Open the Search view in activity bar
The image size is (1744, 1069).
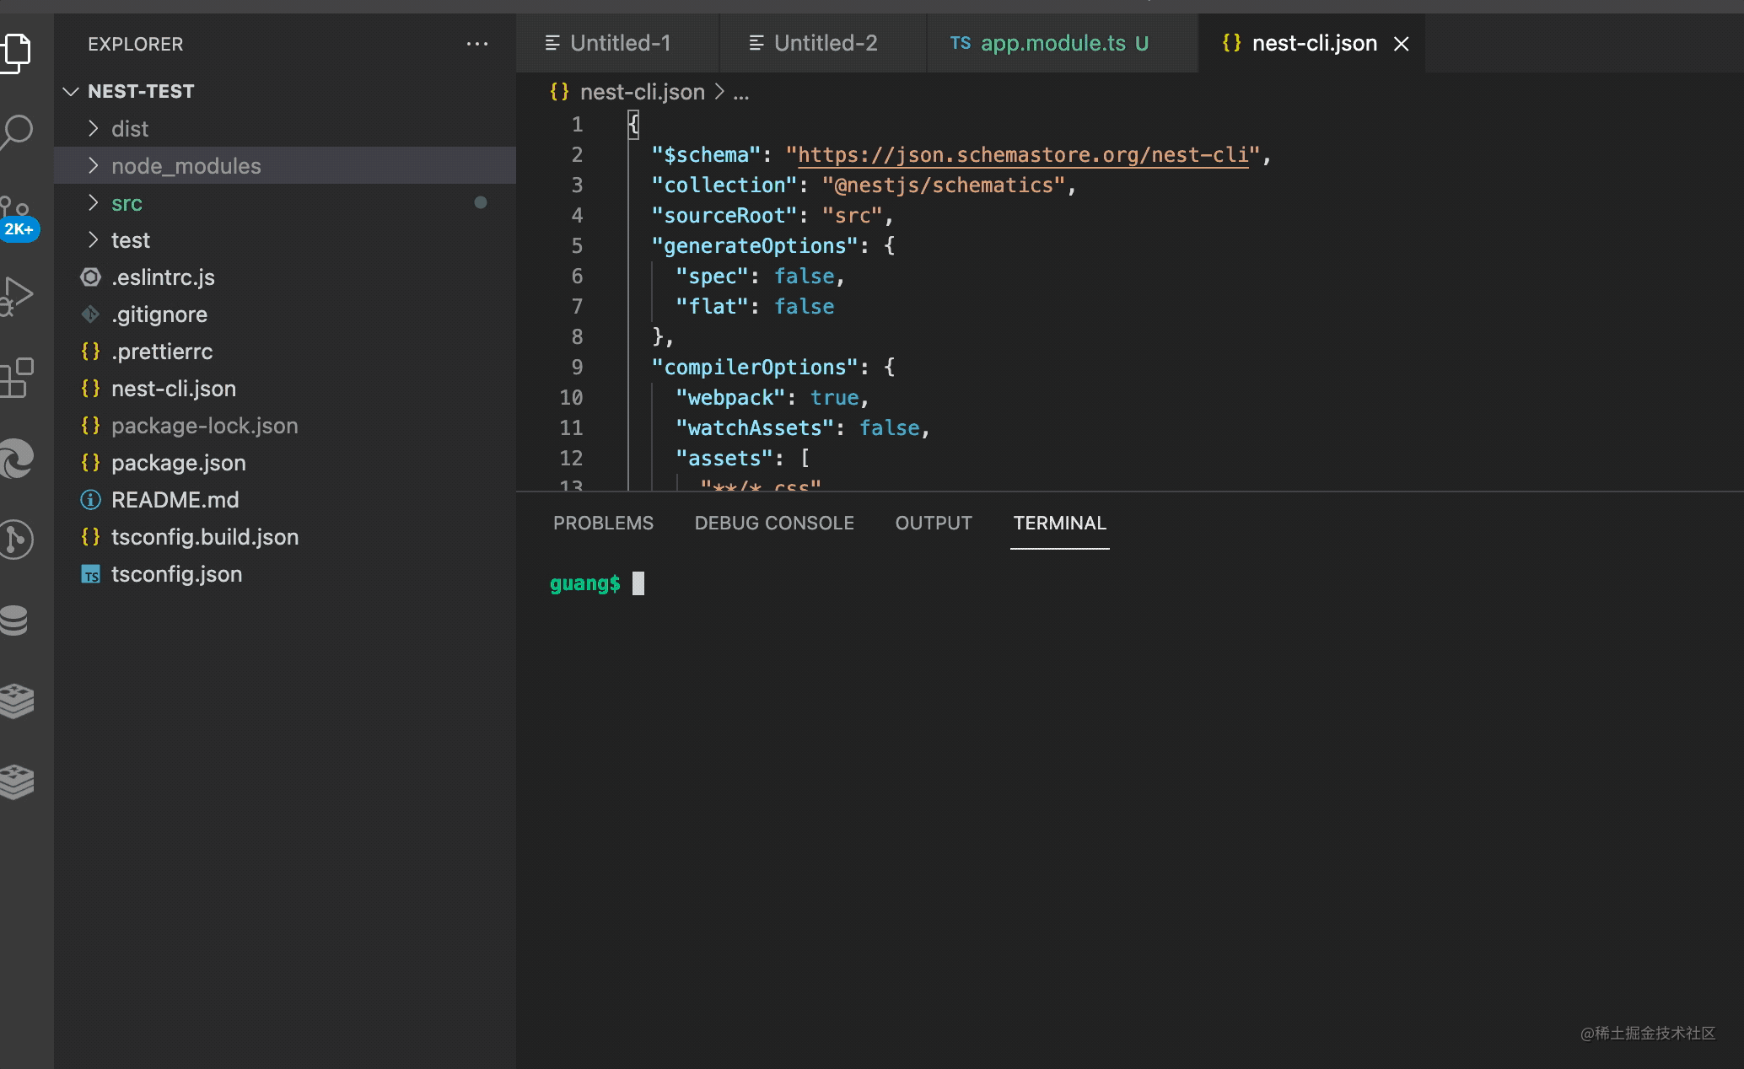pos(17,131)
